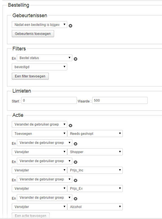This screenshot has width=162, height=219.
Task: Expand the bevestigd status value dropdown
Action: coord(40,67)
